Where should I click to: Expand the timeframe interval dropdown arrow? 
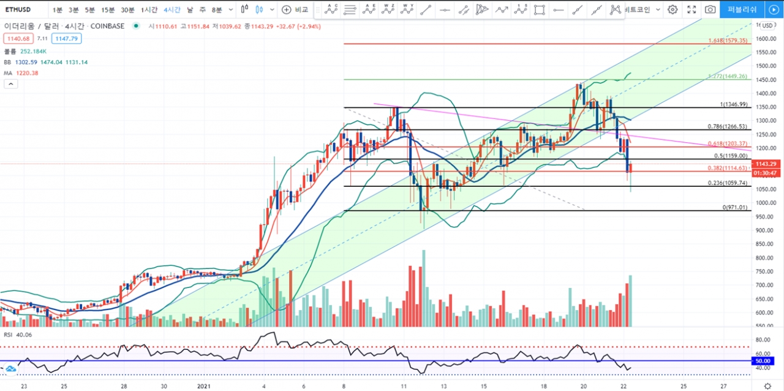coord(230,10)
